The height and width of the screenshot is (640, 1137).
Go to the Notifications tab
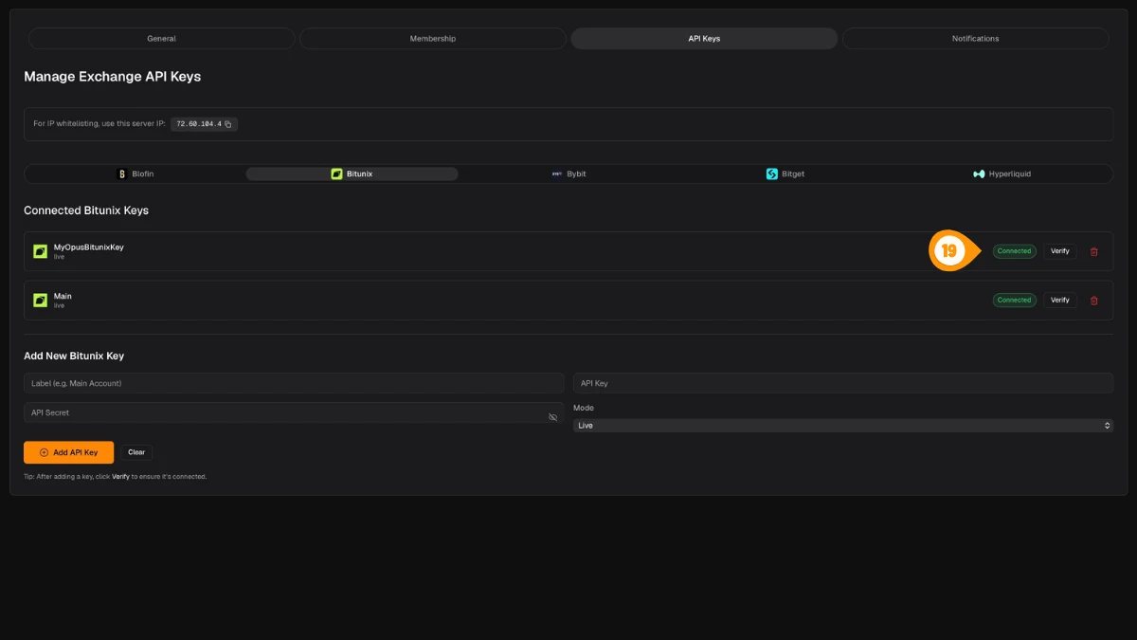coord(976,39)
